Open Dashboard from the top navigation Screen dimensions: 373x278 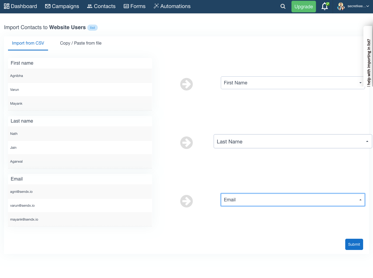[21, 6]
